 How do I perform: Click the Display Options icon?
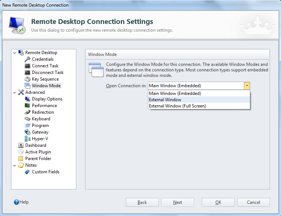[x=28, y=99]
